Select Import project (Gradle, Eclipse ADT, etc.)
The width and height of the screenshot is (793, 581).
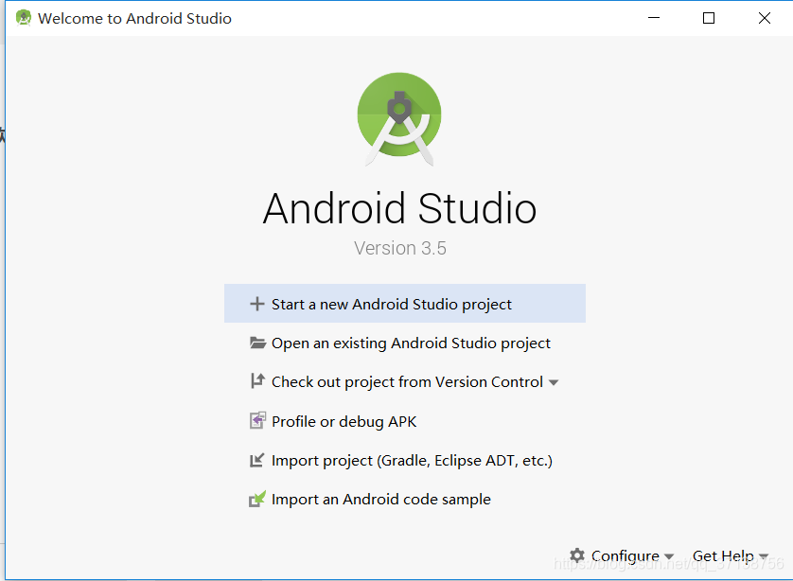point(405,460)
